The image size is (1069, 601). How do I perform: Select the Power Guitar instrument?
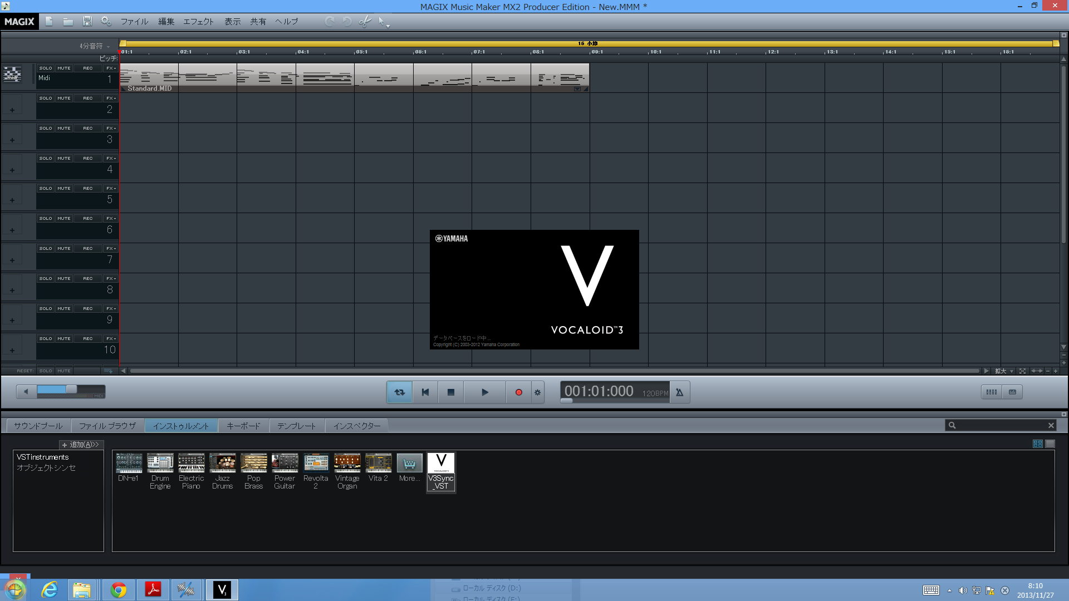coord(285,471)
